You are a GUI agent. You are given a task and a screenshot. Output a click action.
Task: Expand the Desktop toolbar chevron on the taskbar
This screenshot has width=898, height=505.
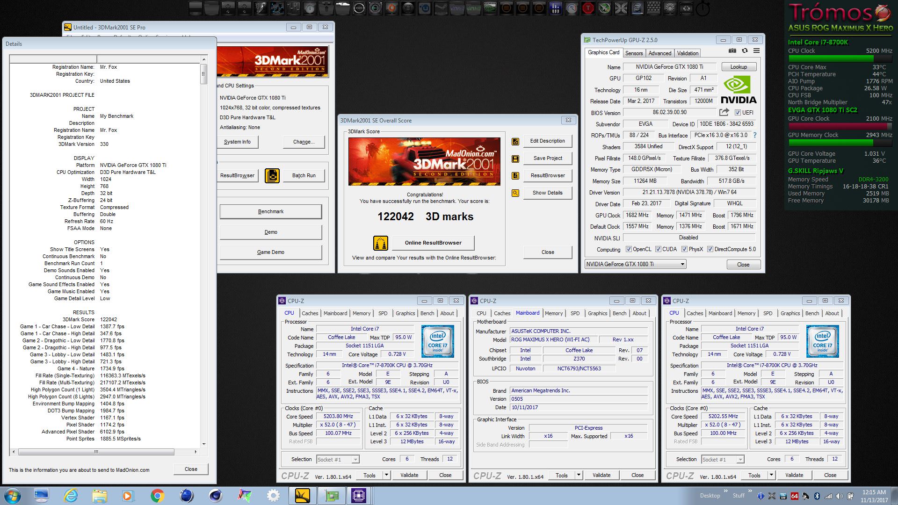pos(725,491)
